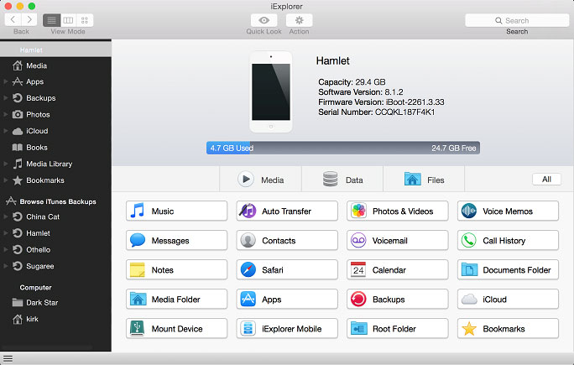Screen dimensions: 574x365
Task: Select Media in the sidebar
Action: coord(55,66)
